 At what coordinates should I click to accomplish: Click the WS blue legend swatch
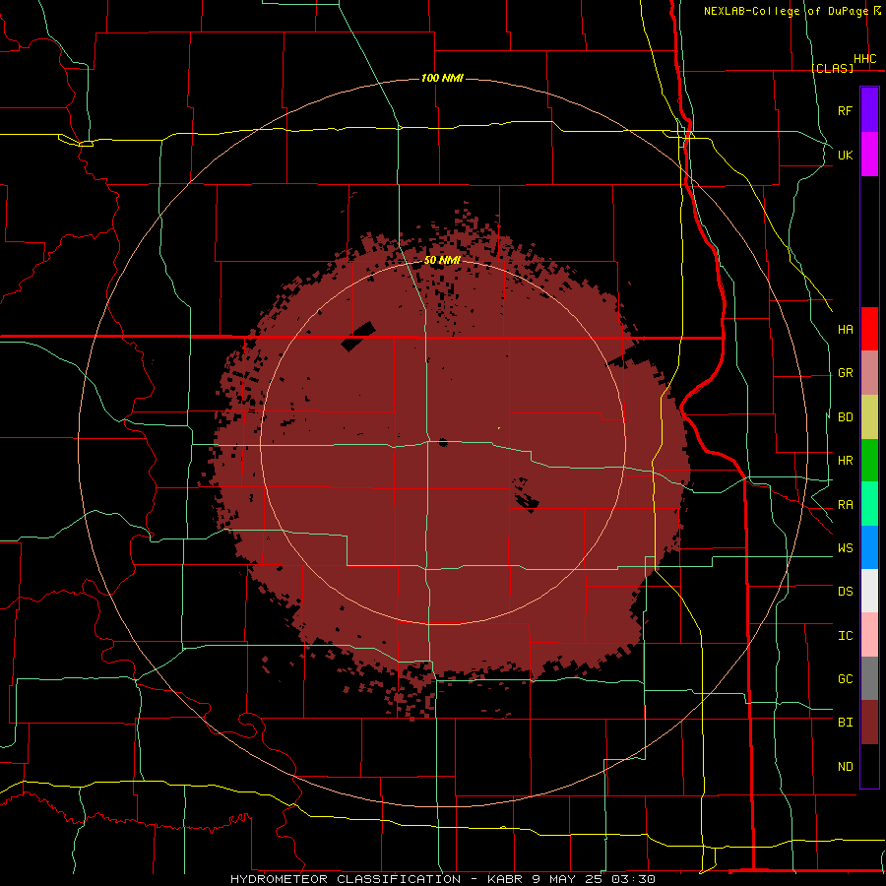[869, 547]
